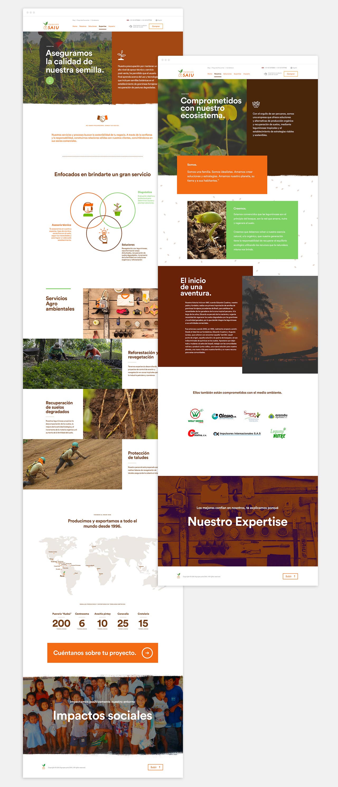Screen dimensions: 338x787
Task: Click the handshake icon on the Expertise page
Action: click(103, 118)
